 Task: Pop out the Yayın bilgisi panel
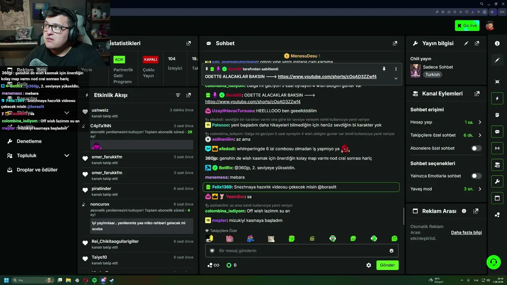477,43
